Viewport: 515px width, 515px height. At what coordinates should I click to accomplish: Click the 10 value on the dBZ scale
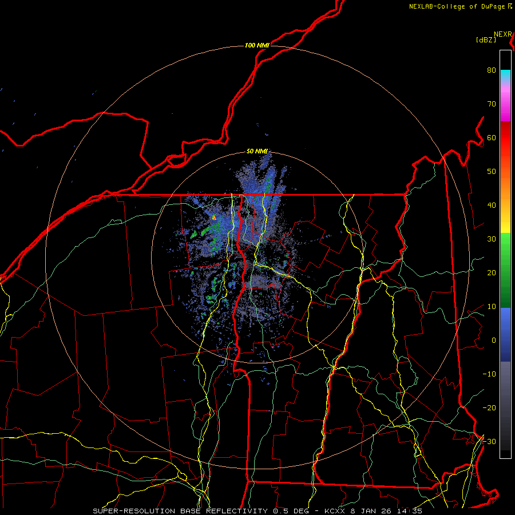[x=492, y=307]
